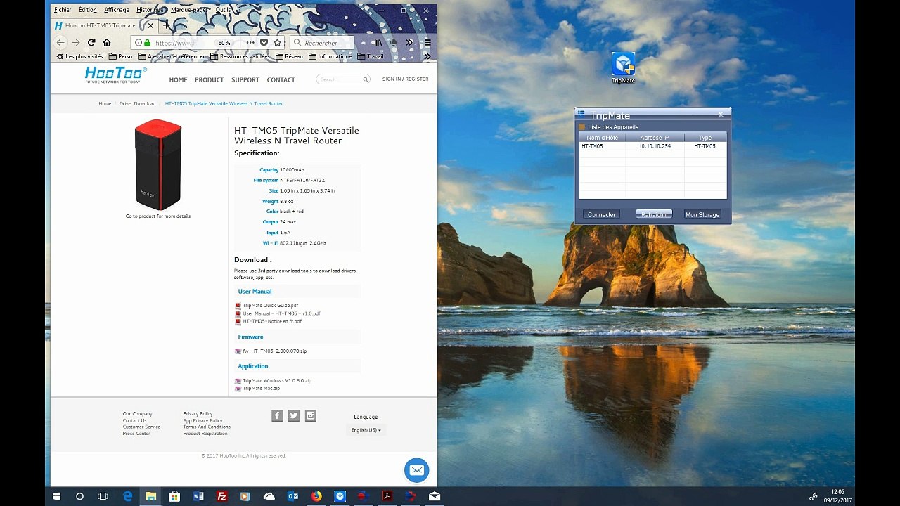900x506 pixels.
Task: Open HooToo Instagram page icon
Action: 311,416
